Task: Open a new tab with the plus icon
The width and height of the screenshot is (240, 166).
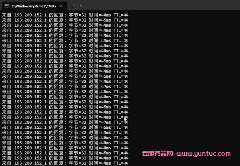Action: point(73,6)
